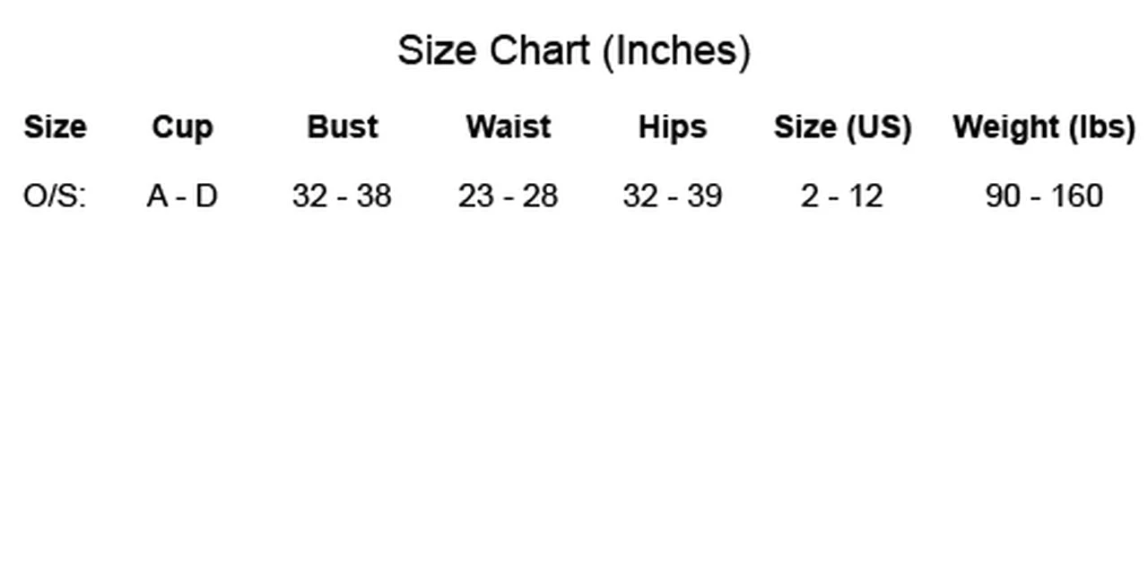The image size is (1148, 574).
Task: Click the number 12 in the US size range
Action: point(865,196)
